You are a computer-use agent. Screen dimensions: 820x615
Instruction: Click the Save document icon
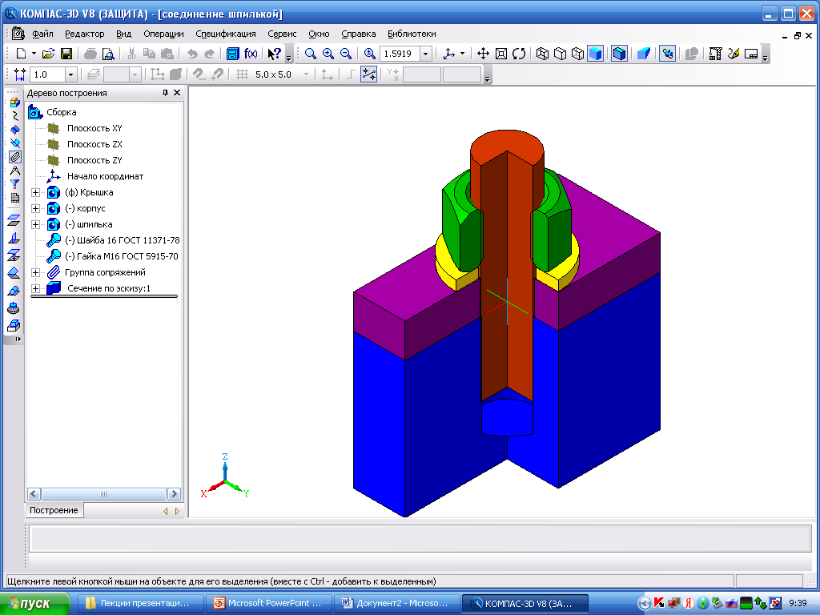point(66,54)
